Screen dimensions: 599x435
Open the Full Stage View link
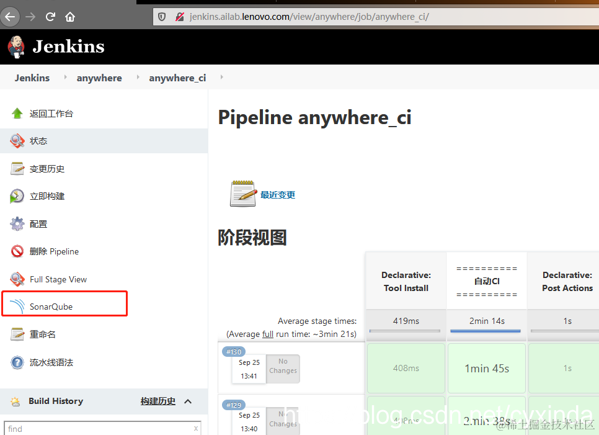point(58,279)
